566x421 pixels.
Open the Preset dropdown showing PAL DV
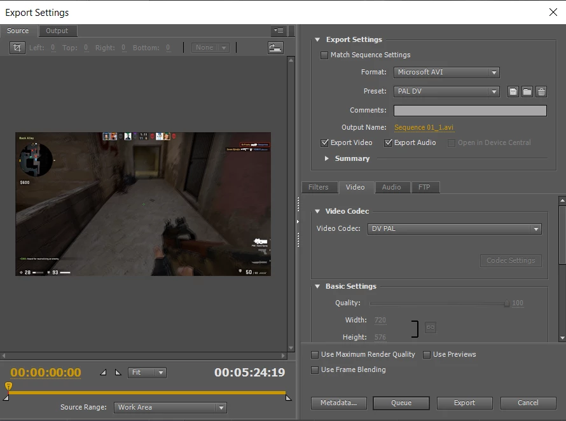[x=446, y=92]
